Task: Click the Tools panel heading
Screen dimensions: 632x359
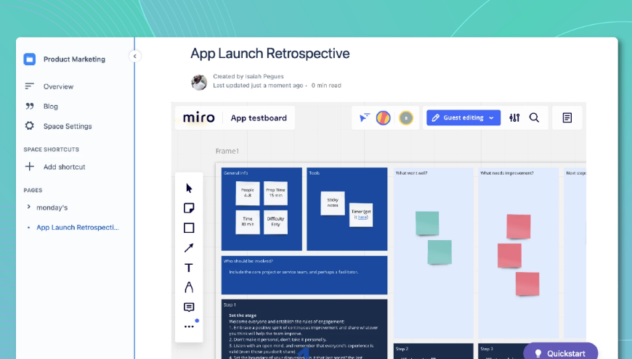Action: 315,173
